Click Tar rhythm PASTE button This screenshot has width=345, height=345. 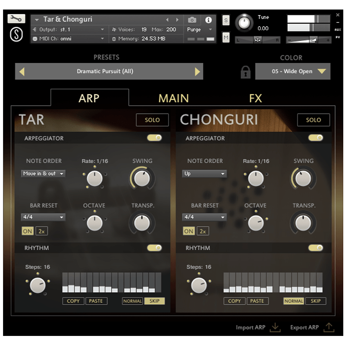pos(96,301)
